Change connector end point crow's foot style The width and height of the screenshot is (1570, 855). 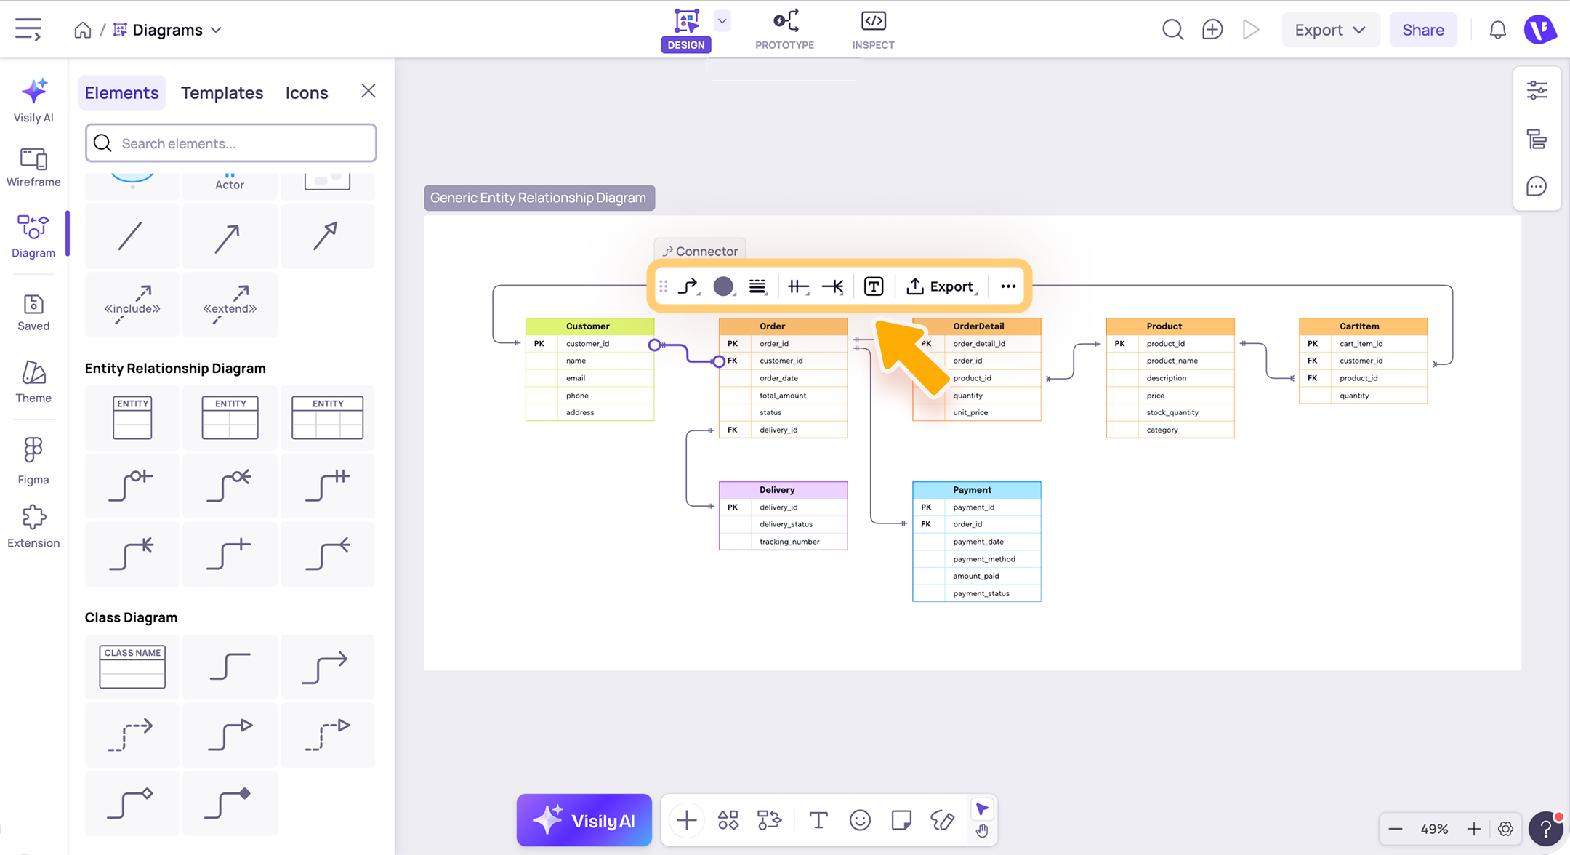(x=833, y=286)
